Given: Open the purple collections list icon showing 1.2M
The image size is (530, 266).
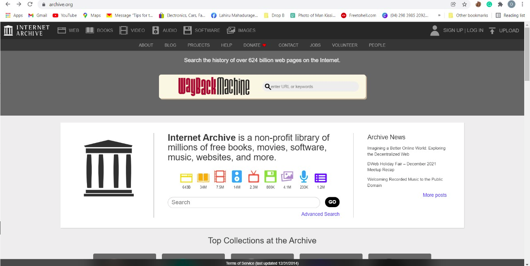Looking at the screenshot, I should click(x=320, y=178).
